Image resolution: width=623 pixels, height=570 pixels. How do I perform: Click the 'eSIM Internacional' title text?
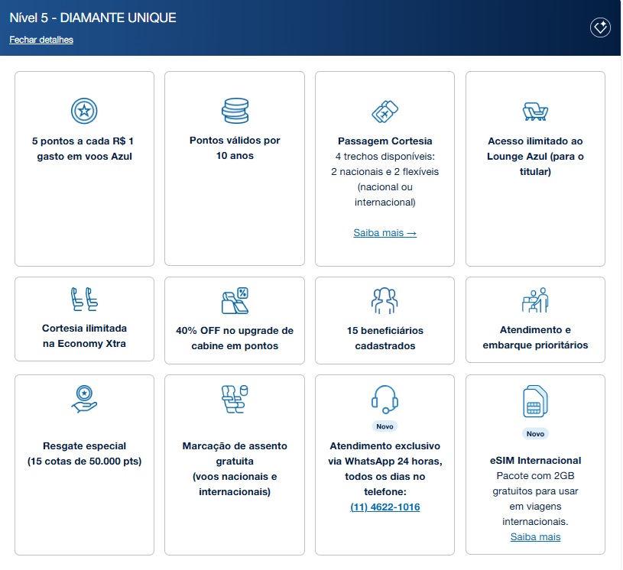535,461
